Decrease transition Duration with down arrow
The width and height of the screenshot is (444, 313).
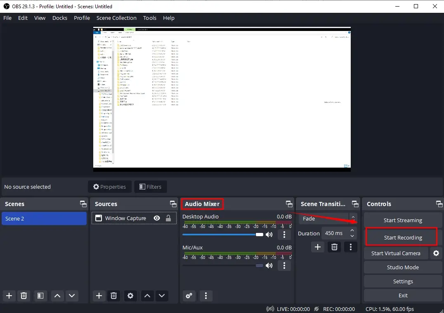coord(352,236)
